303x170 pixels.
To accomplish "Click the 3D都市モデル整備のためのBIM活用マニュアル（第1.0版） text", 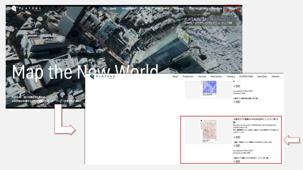I will point(251,158).
